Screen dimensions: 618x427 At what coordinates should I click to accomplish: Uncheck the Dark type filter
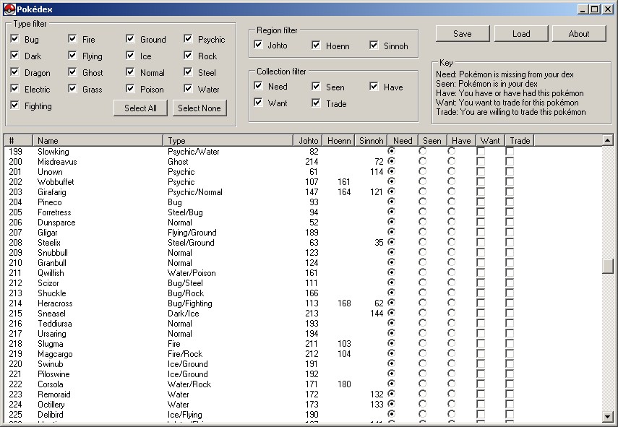[x=14, y=56]
